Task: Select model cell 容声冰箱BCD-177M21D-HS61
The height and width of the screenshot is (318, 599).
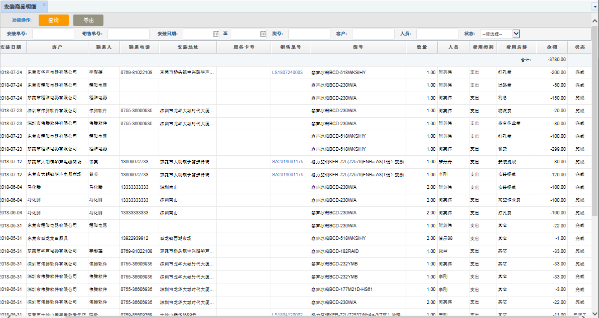Action: [358, 289]
